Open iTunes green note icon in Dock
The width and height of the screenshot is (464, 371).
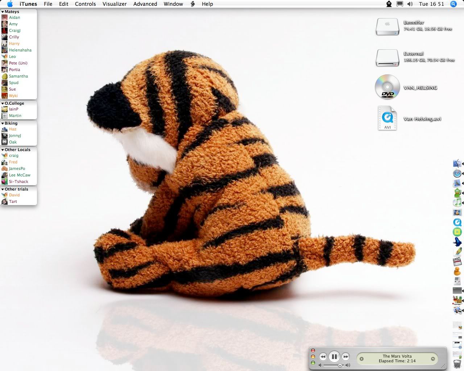pyautogui.click(x=457, y=203)
